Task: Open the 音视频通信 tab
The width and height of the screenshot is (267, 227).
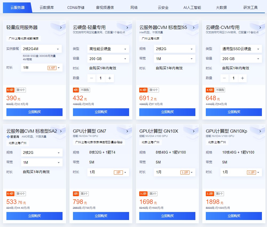Action: 105,8
